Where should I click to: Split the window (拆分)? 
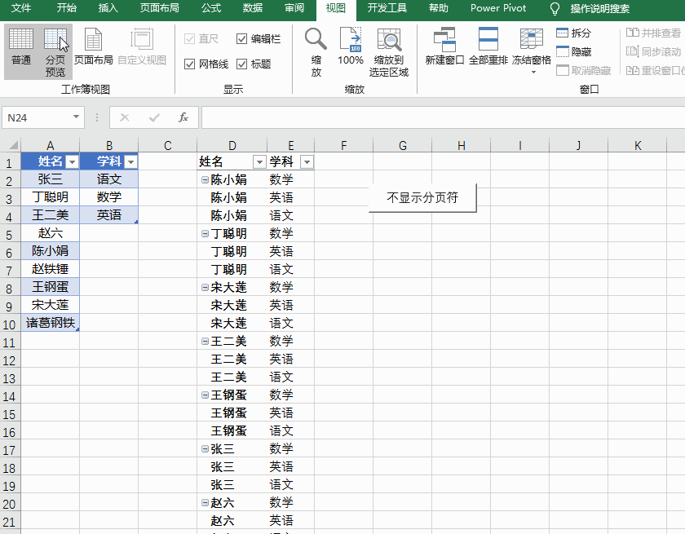[x=573, y=33]
